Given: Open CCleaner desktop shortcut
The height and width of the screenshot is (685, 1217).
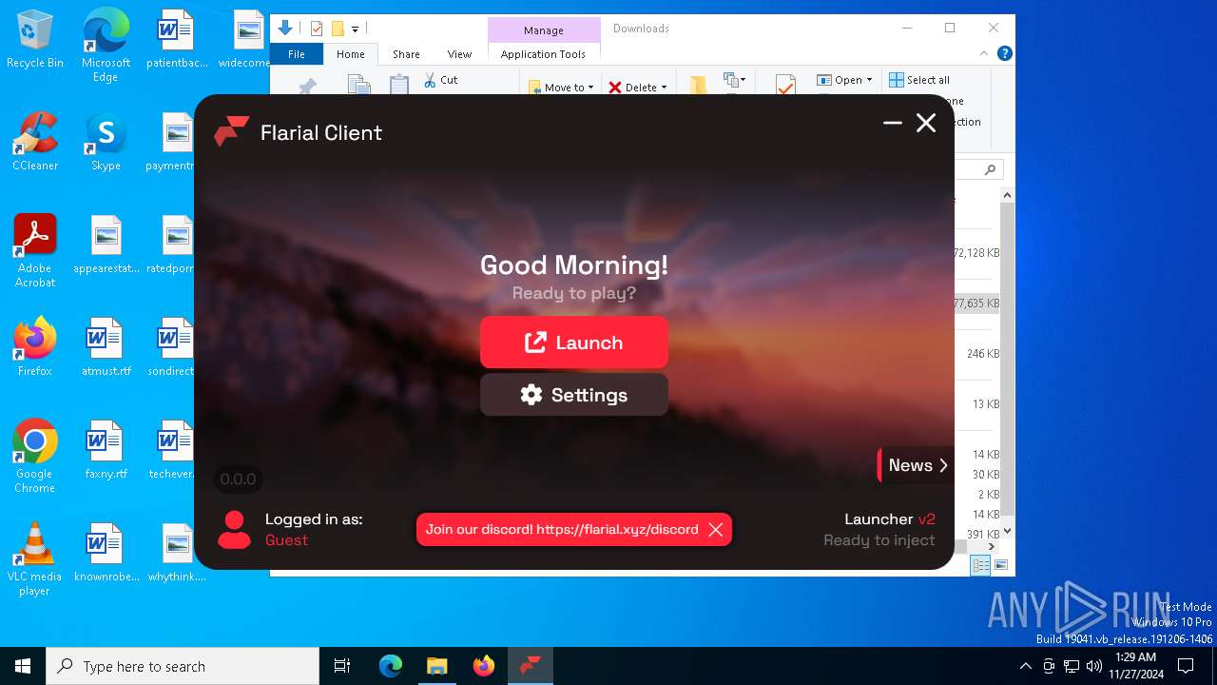Looking at the screenshot, I should pos(35,141).
